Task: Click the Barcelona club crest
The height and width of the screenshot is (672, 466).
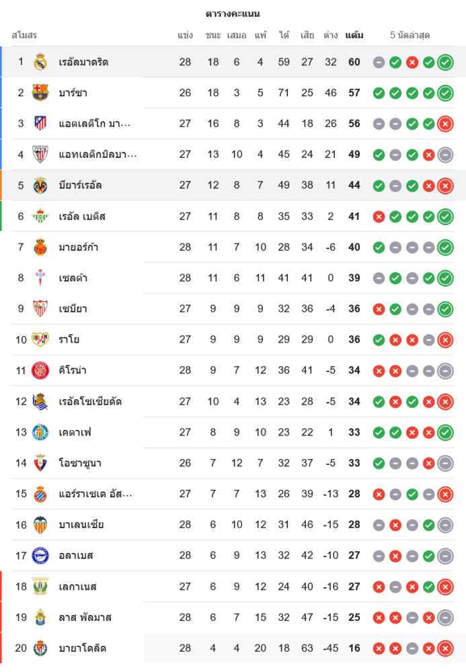Action: [x=40, y=93]
